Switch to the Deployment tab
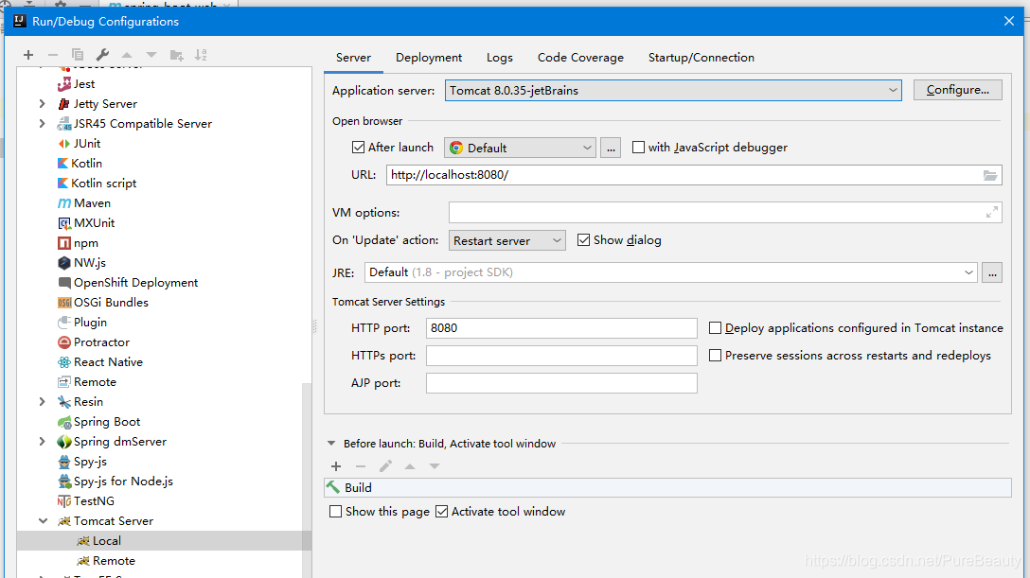Viewport: 1030px width, 578px height. coord(429,58)
